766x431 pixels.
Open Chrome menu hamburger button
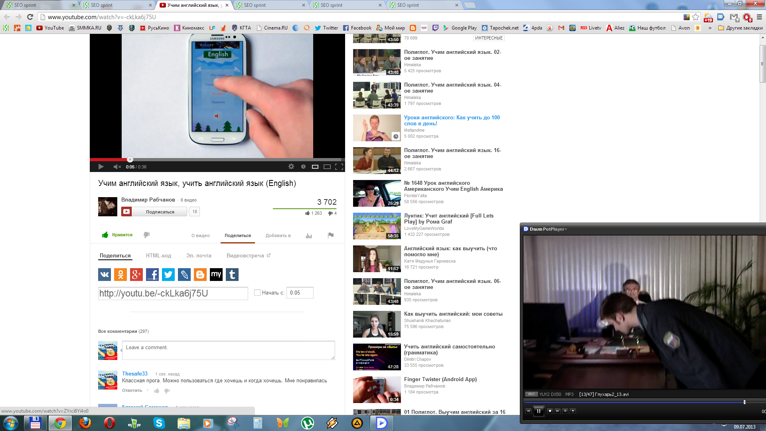759,17
